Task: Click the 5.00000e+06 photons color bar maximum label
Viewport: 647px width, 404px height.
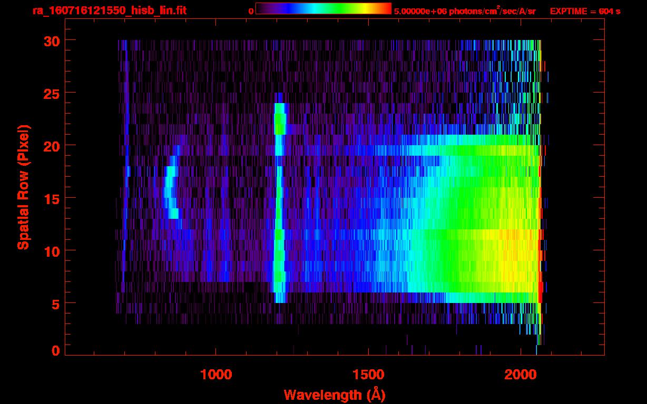Action: (464, 11)
